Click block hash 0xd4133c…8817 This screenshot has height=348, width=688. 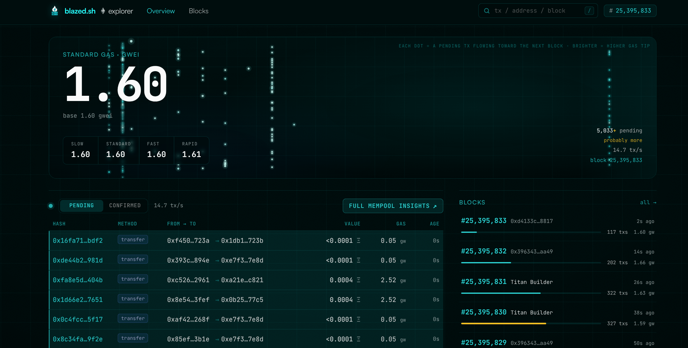tap(532, 221)
